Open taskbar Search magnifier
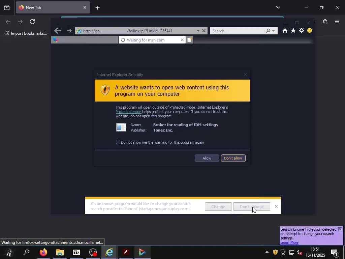This screenshot has width=345, height=259. pyautogui.click(x=26, y=252)
